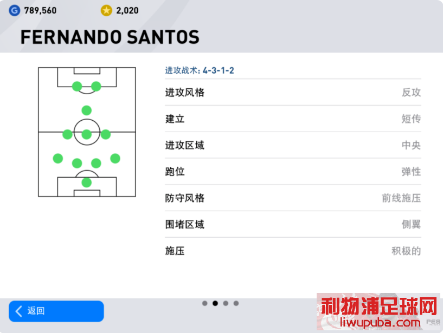Image resolution: width=443 pixels, height=333 pixels.
Task: Go to the first page indicator dot
Action: pyautogui.click(x=205, y=303)
